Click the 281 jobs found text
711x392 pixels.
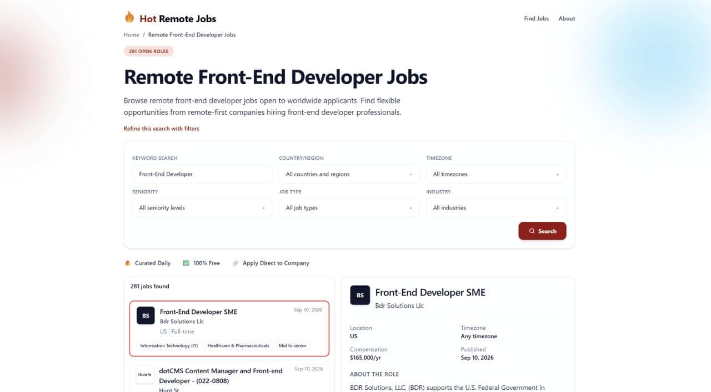(x=150, y=286)
